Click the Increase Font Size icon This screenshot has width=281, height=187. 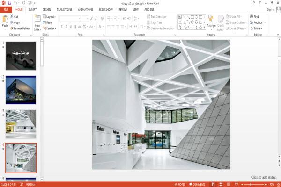(x=92, y=18)
